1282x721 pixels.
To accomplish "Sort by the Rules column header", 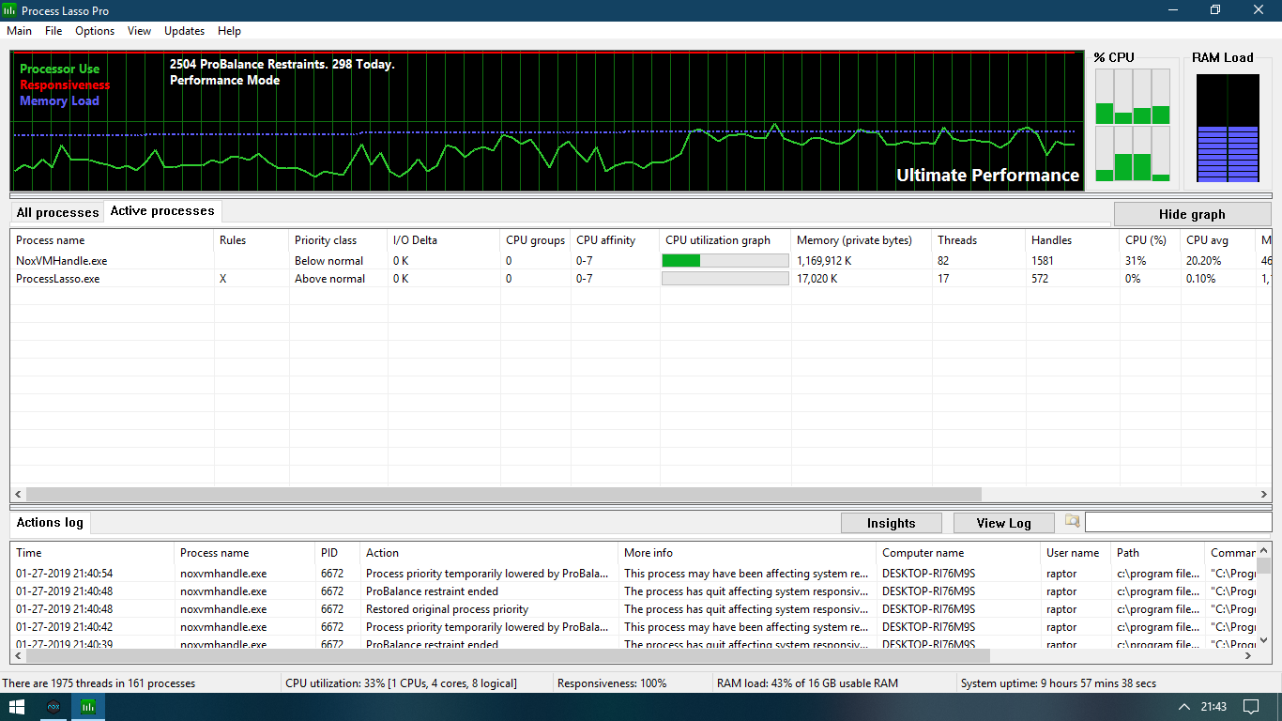I will [x=252, y=240].
